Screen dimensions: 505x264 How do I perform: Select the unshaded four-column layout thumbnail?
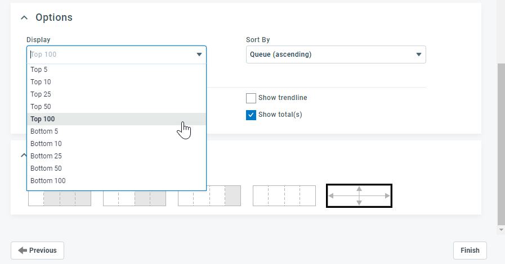pos(284,196)
